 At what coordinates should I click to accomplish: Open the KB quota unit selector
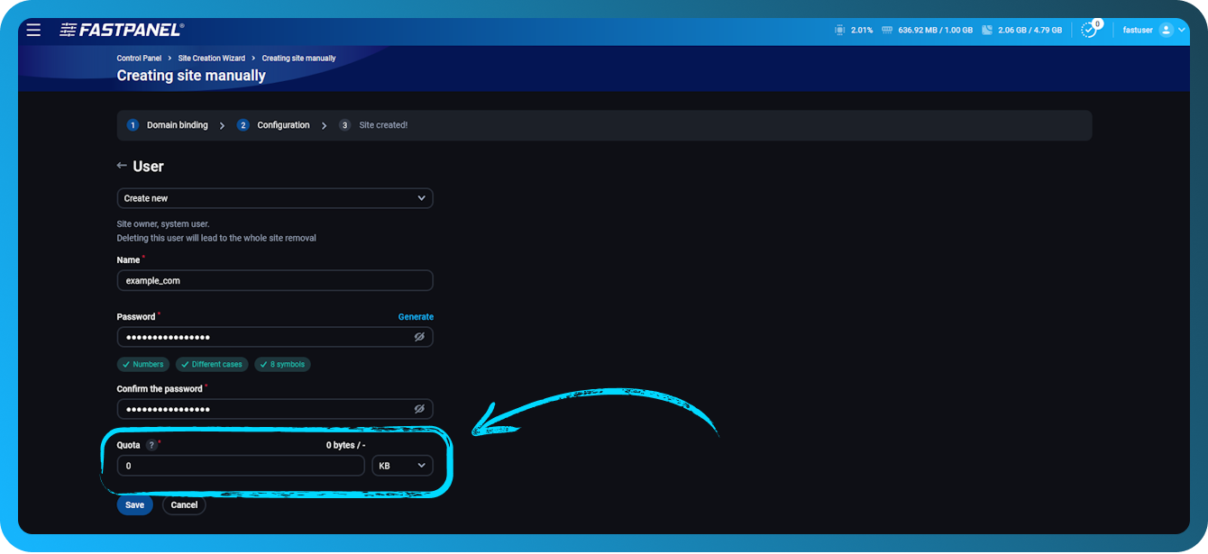click(x=402, y=465)
